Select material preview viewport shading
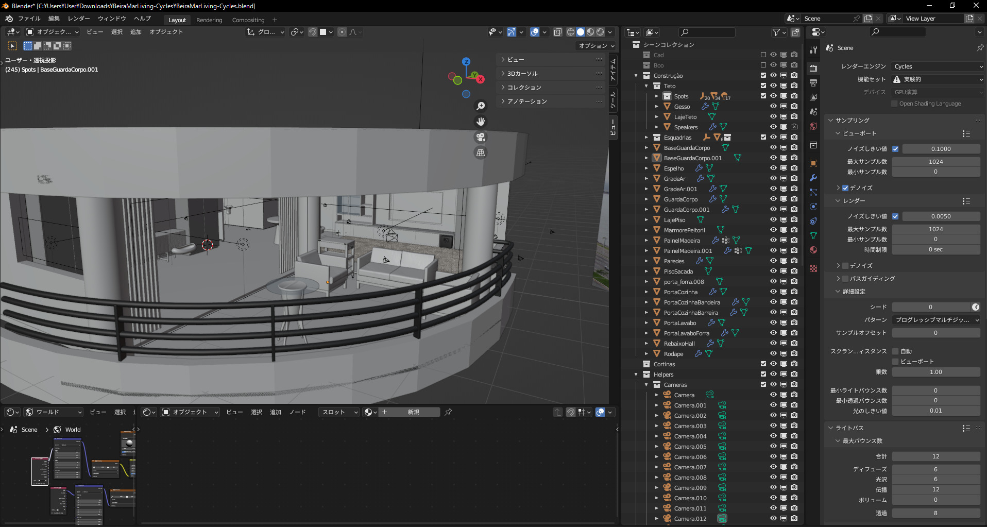 point(590,32)
